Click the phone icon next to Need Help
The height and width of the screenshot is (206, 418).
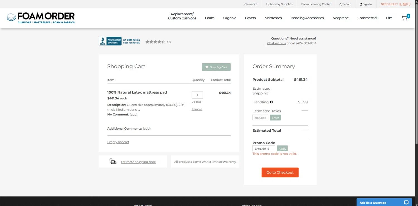tap(401, 4)
